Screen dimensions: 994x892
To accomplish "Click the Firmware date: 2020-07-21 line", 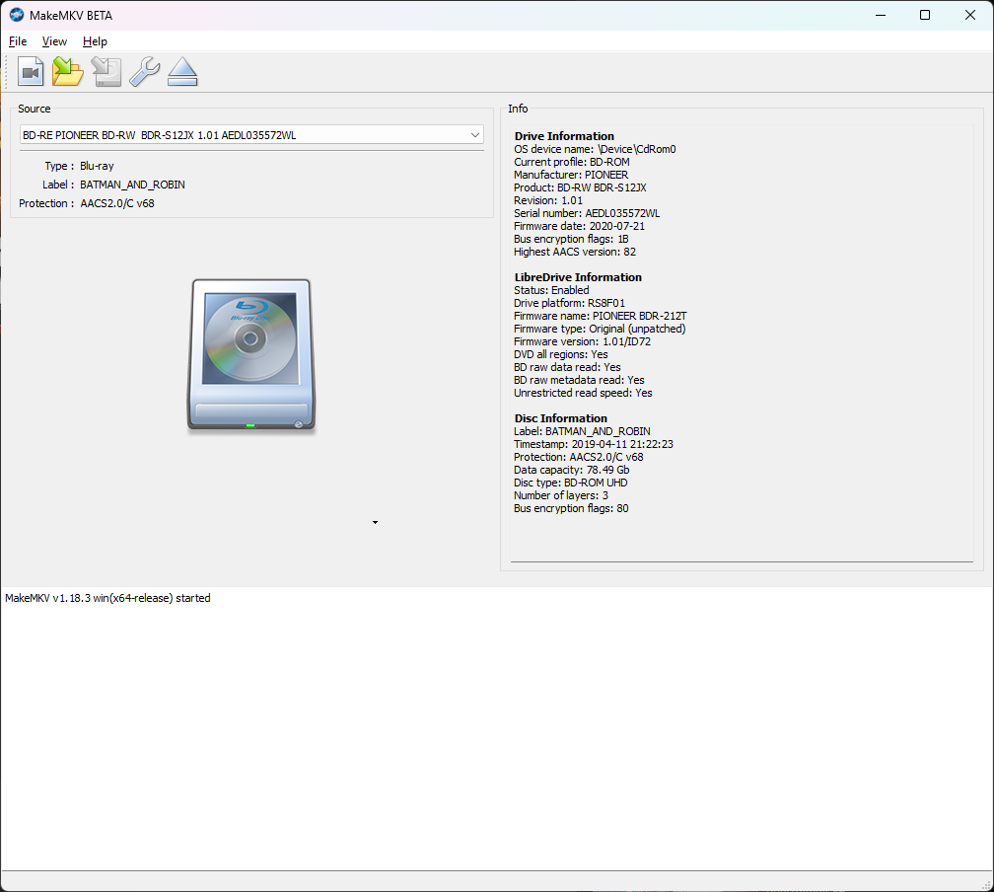I will pyautogui.click(x=580, y=226).
